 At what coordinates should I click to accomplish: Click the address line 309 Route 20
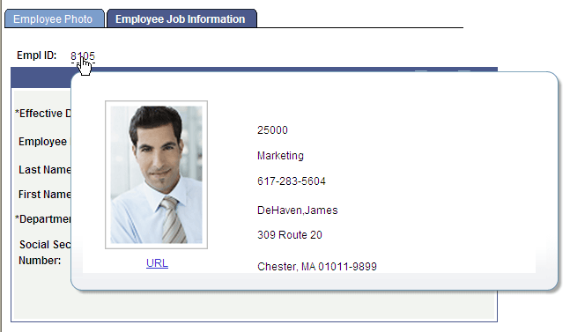(289, 235)
